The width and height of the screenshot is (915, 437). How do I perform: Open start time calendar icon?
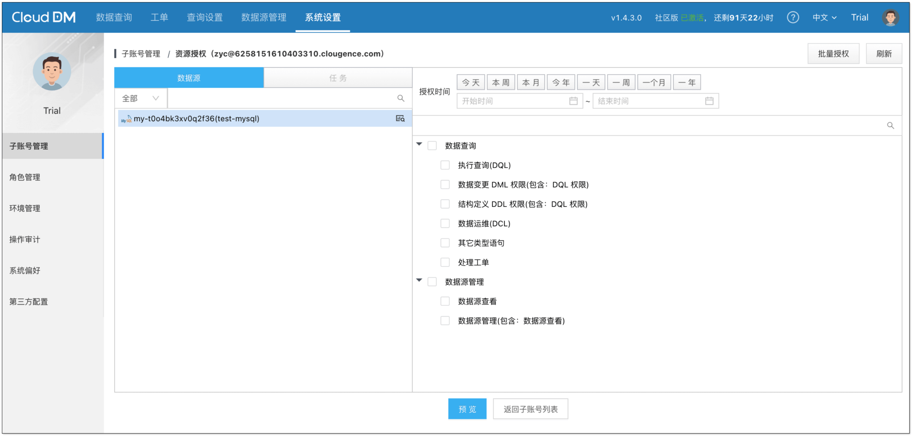pyautogui.click(x=573, y=101)
